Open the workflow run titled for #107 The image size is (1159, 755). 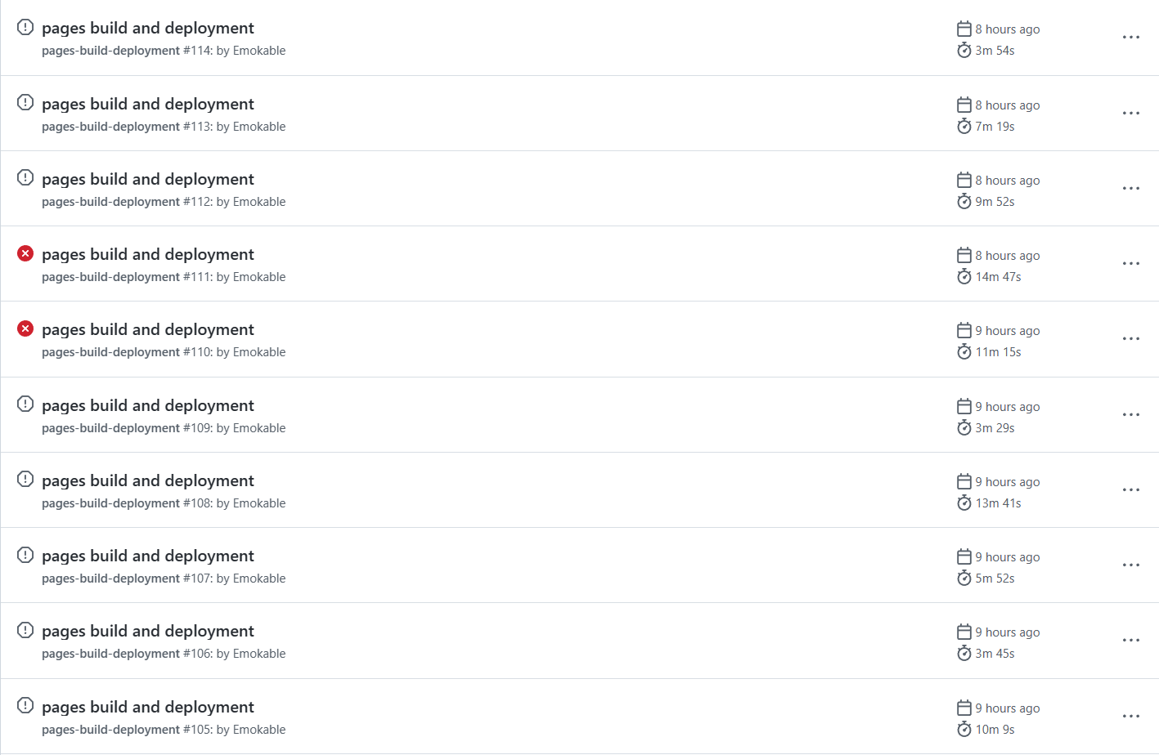coord(148,556)
